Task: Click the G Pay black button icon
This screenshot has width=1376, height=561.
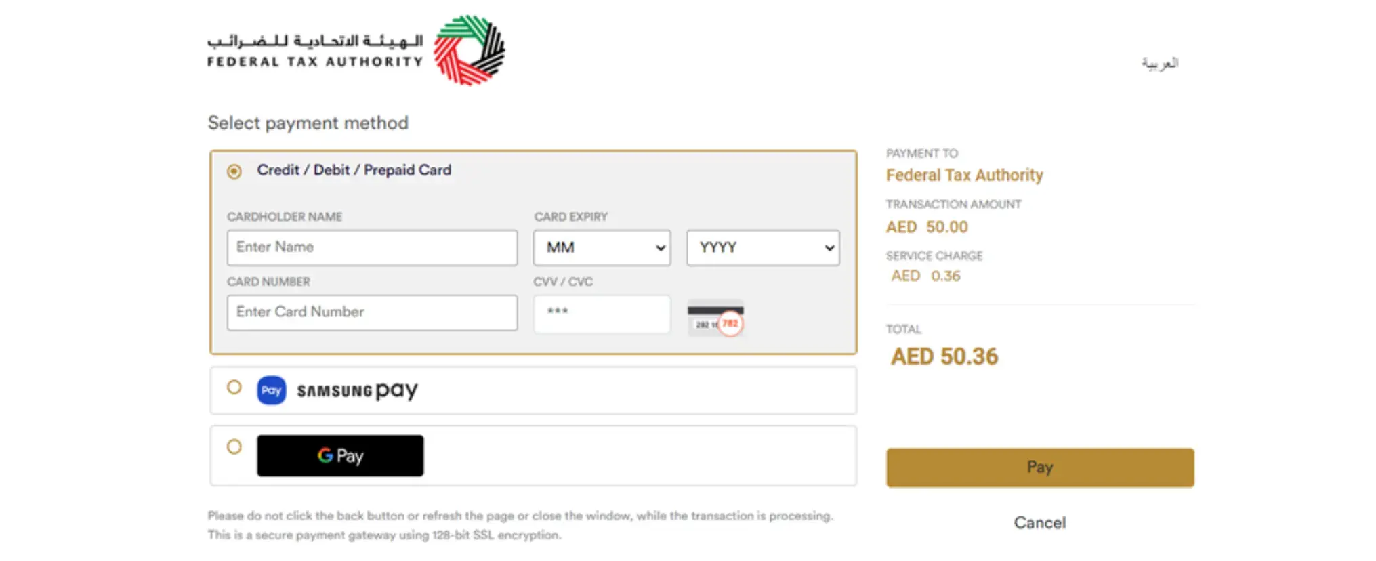Action: click(x=340, y=455)
